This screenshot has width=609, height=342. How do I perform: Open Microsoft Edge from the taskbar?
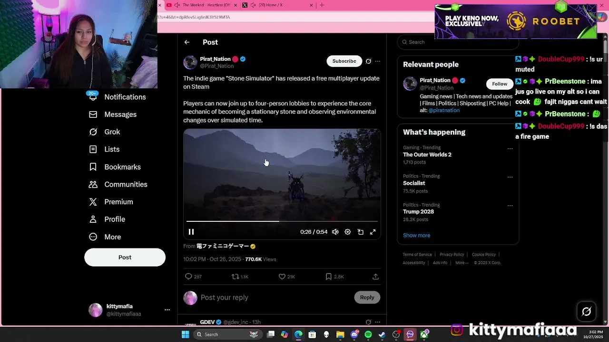point(298,334)
